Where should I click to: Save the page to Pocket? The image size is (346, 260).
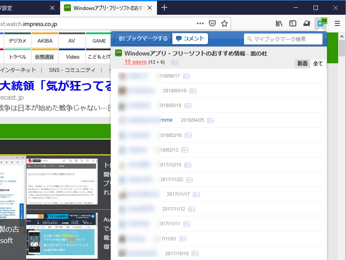point(212,23)
